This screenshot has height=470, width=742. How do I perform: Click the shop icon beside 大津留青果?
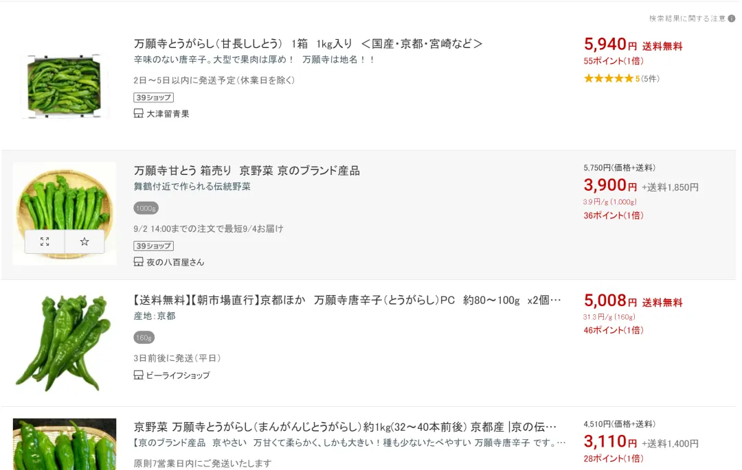[x=138, y=114]
